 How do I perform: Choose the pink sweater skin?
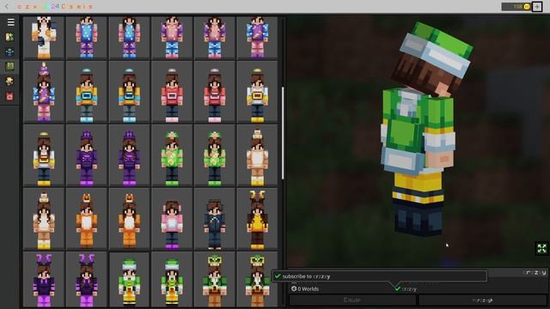point(172,219)
